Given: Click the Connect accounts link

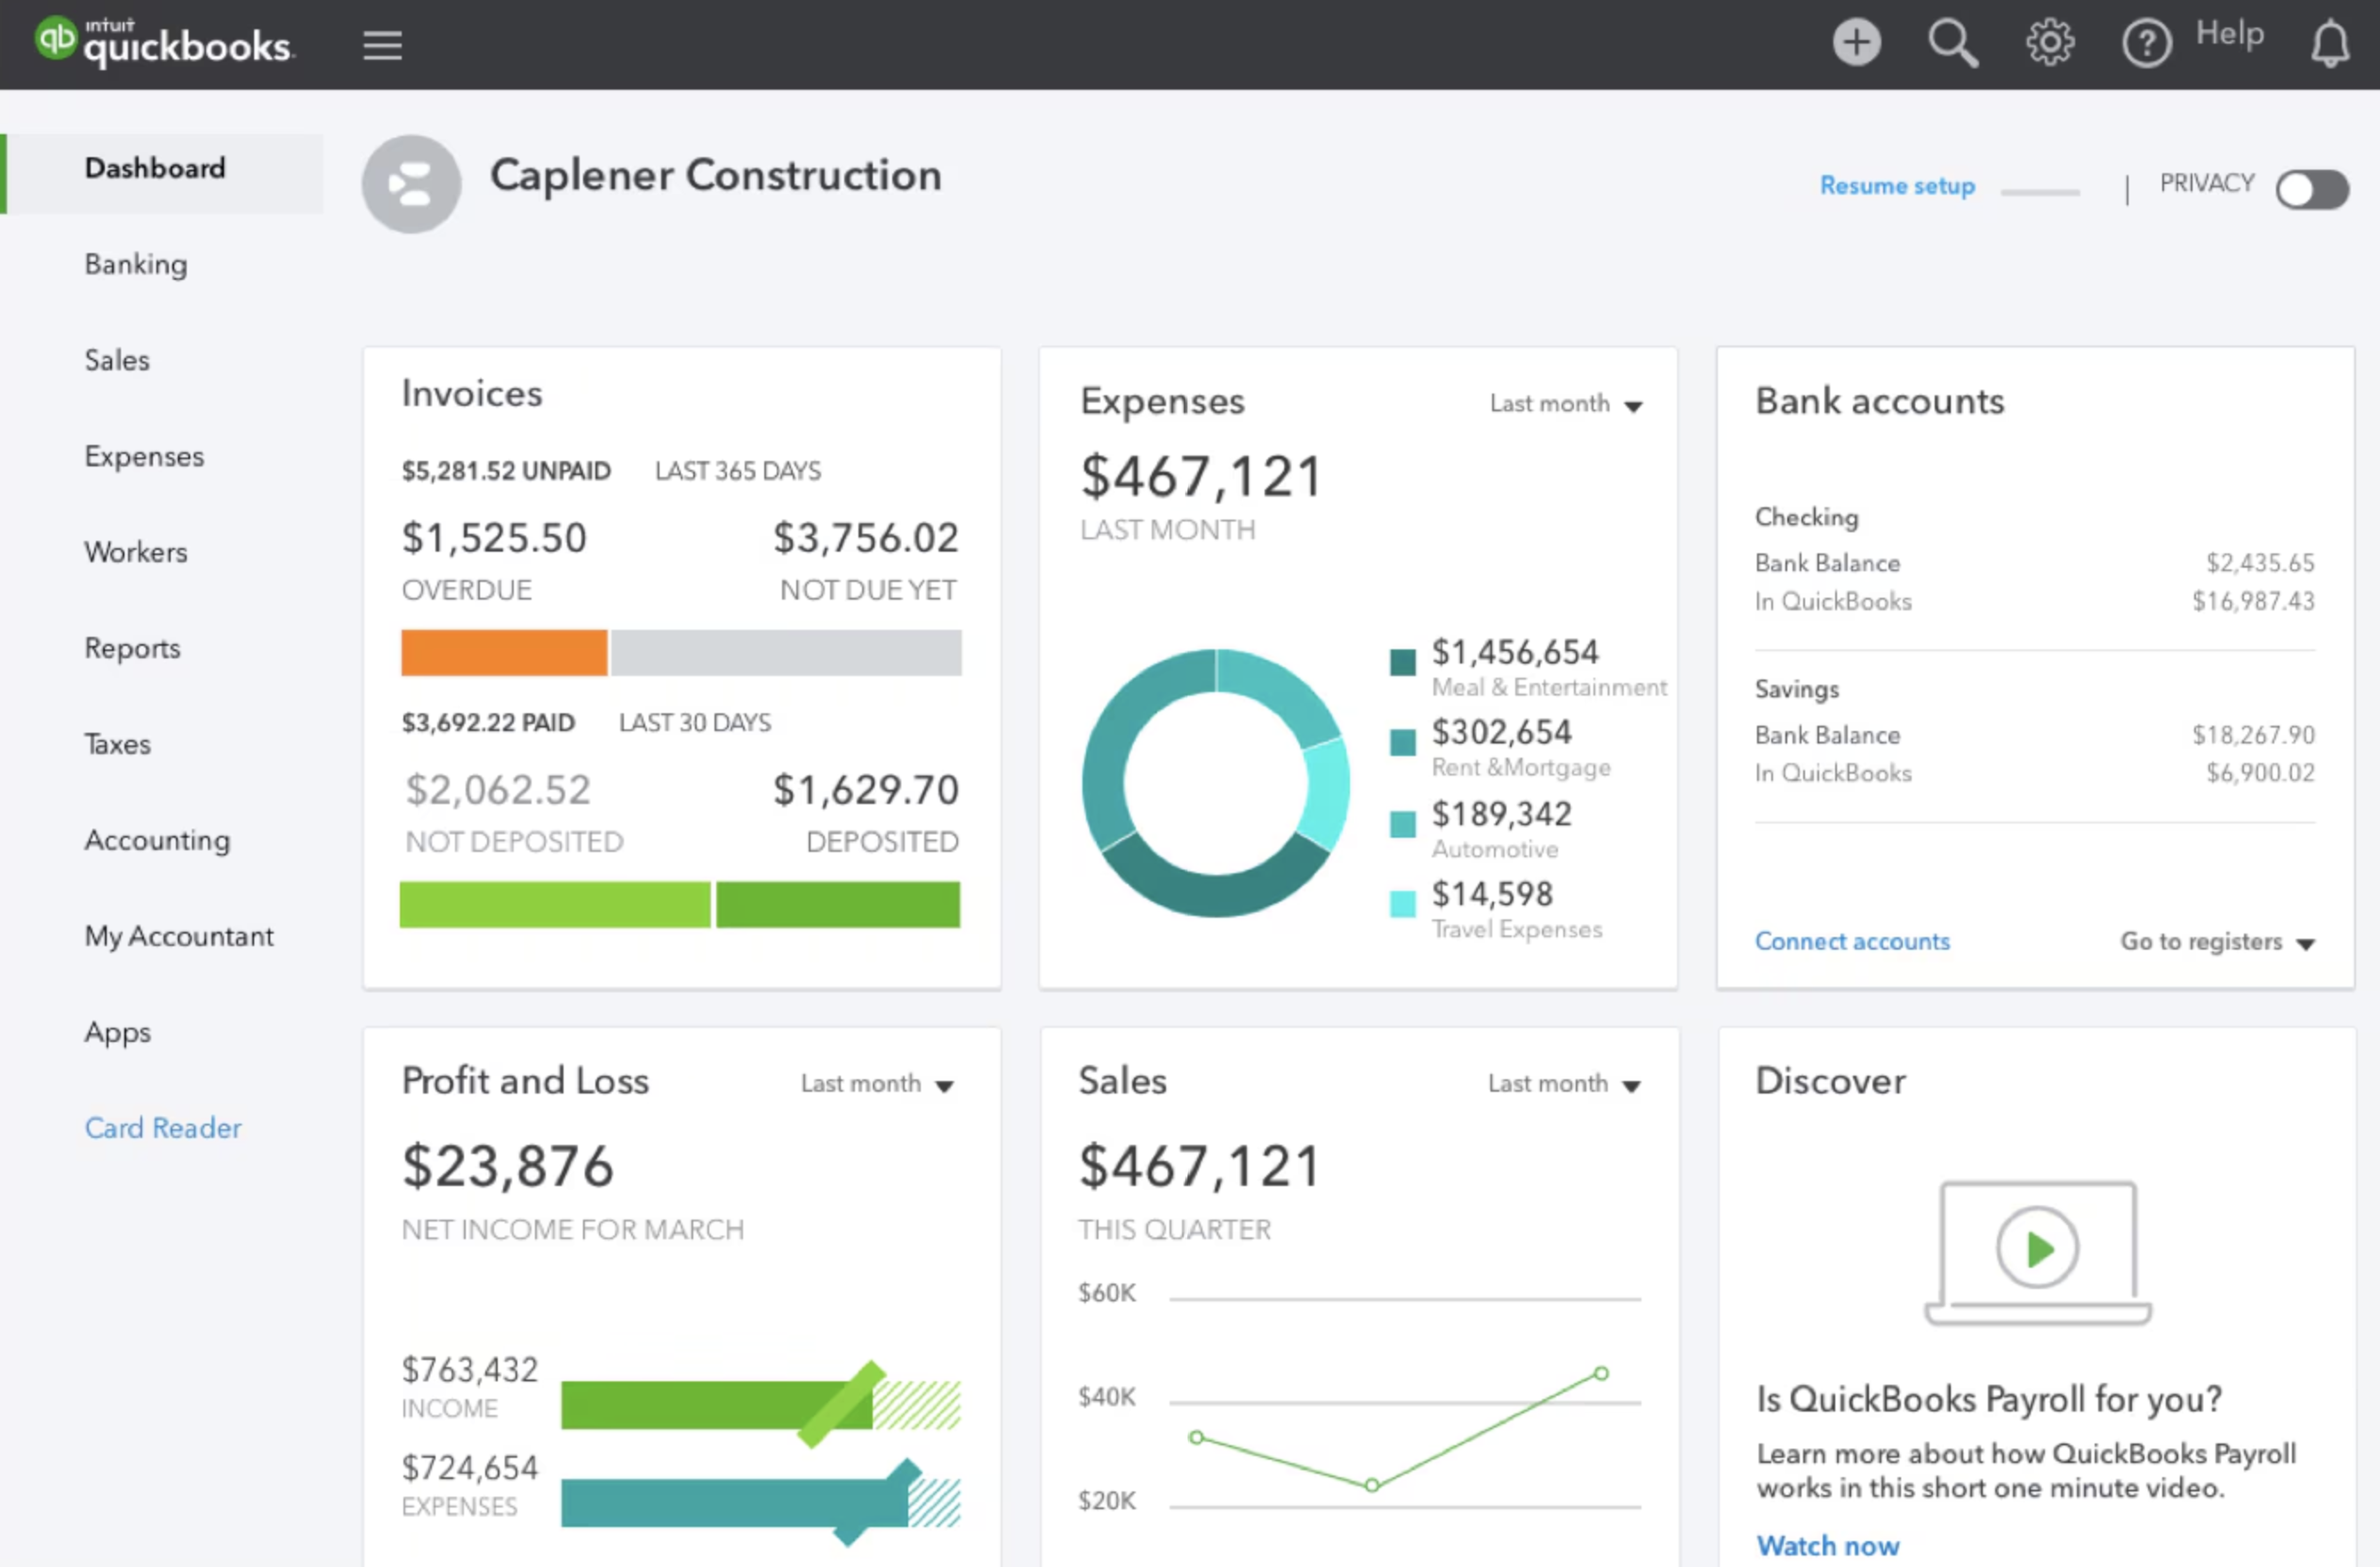Looking at the screenshot, I should pyautogui.click(x=1851, y=941).
